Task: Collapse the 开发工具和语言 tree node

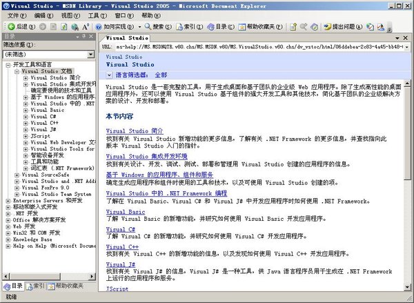Action: [x=8, y=65]
